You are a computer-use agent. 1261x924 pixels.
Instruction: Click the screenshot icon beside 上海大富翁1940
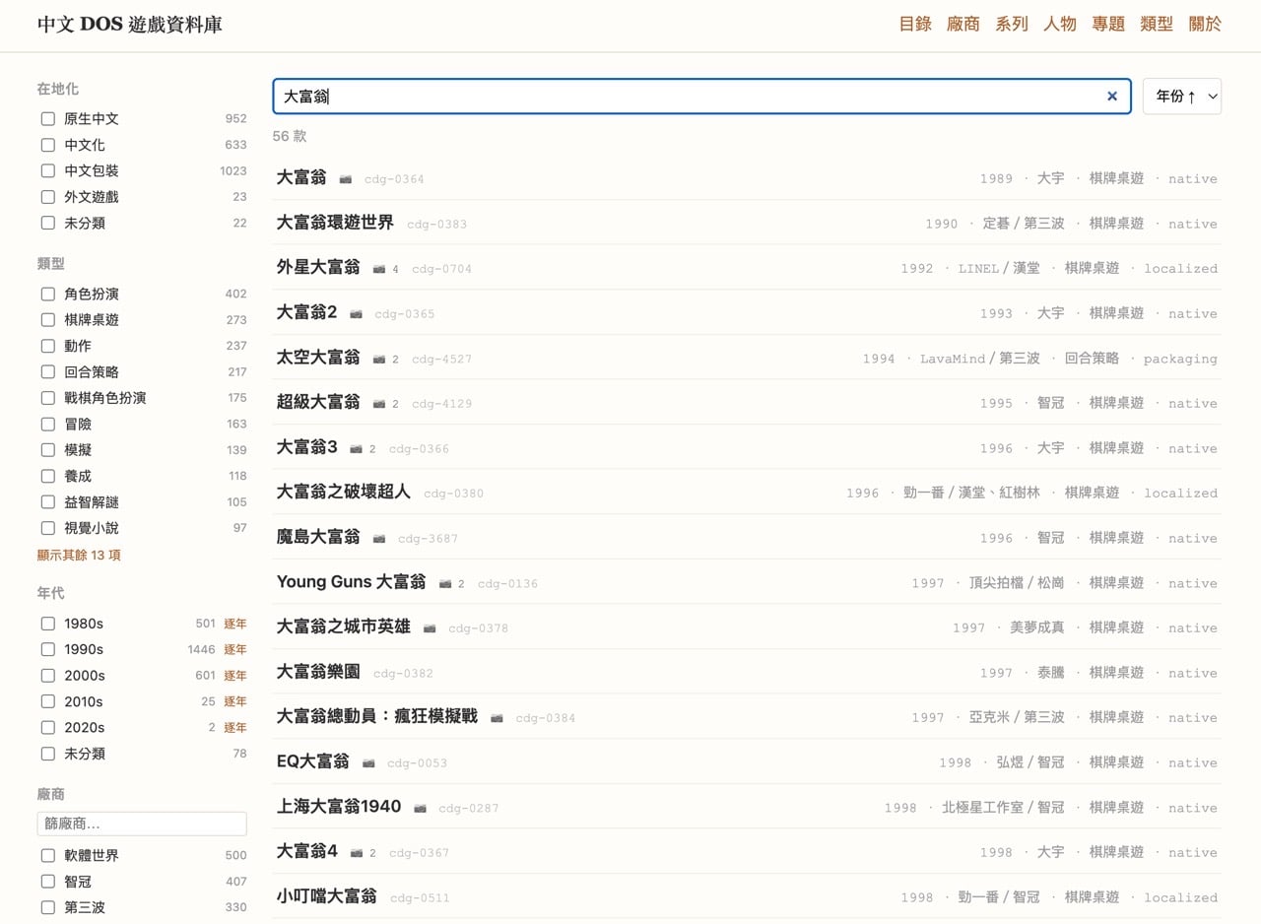tap(420, 808)
